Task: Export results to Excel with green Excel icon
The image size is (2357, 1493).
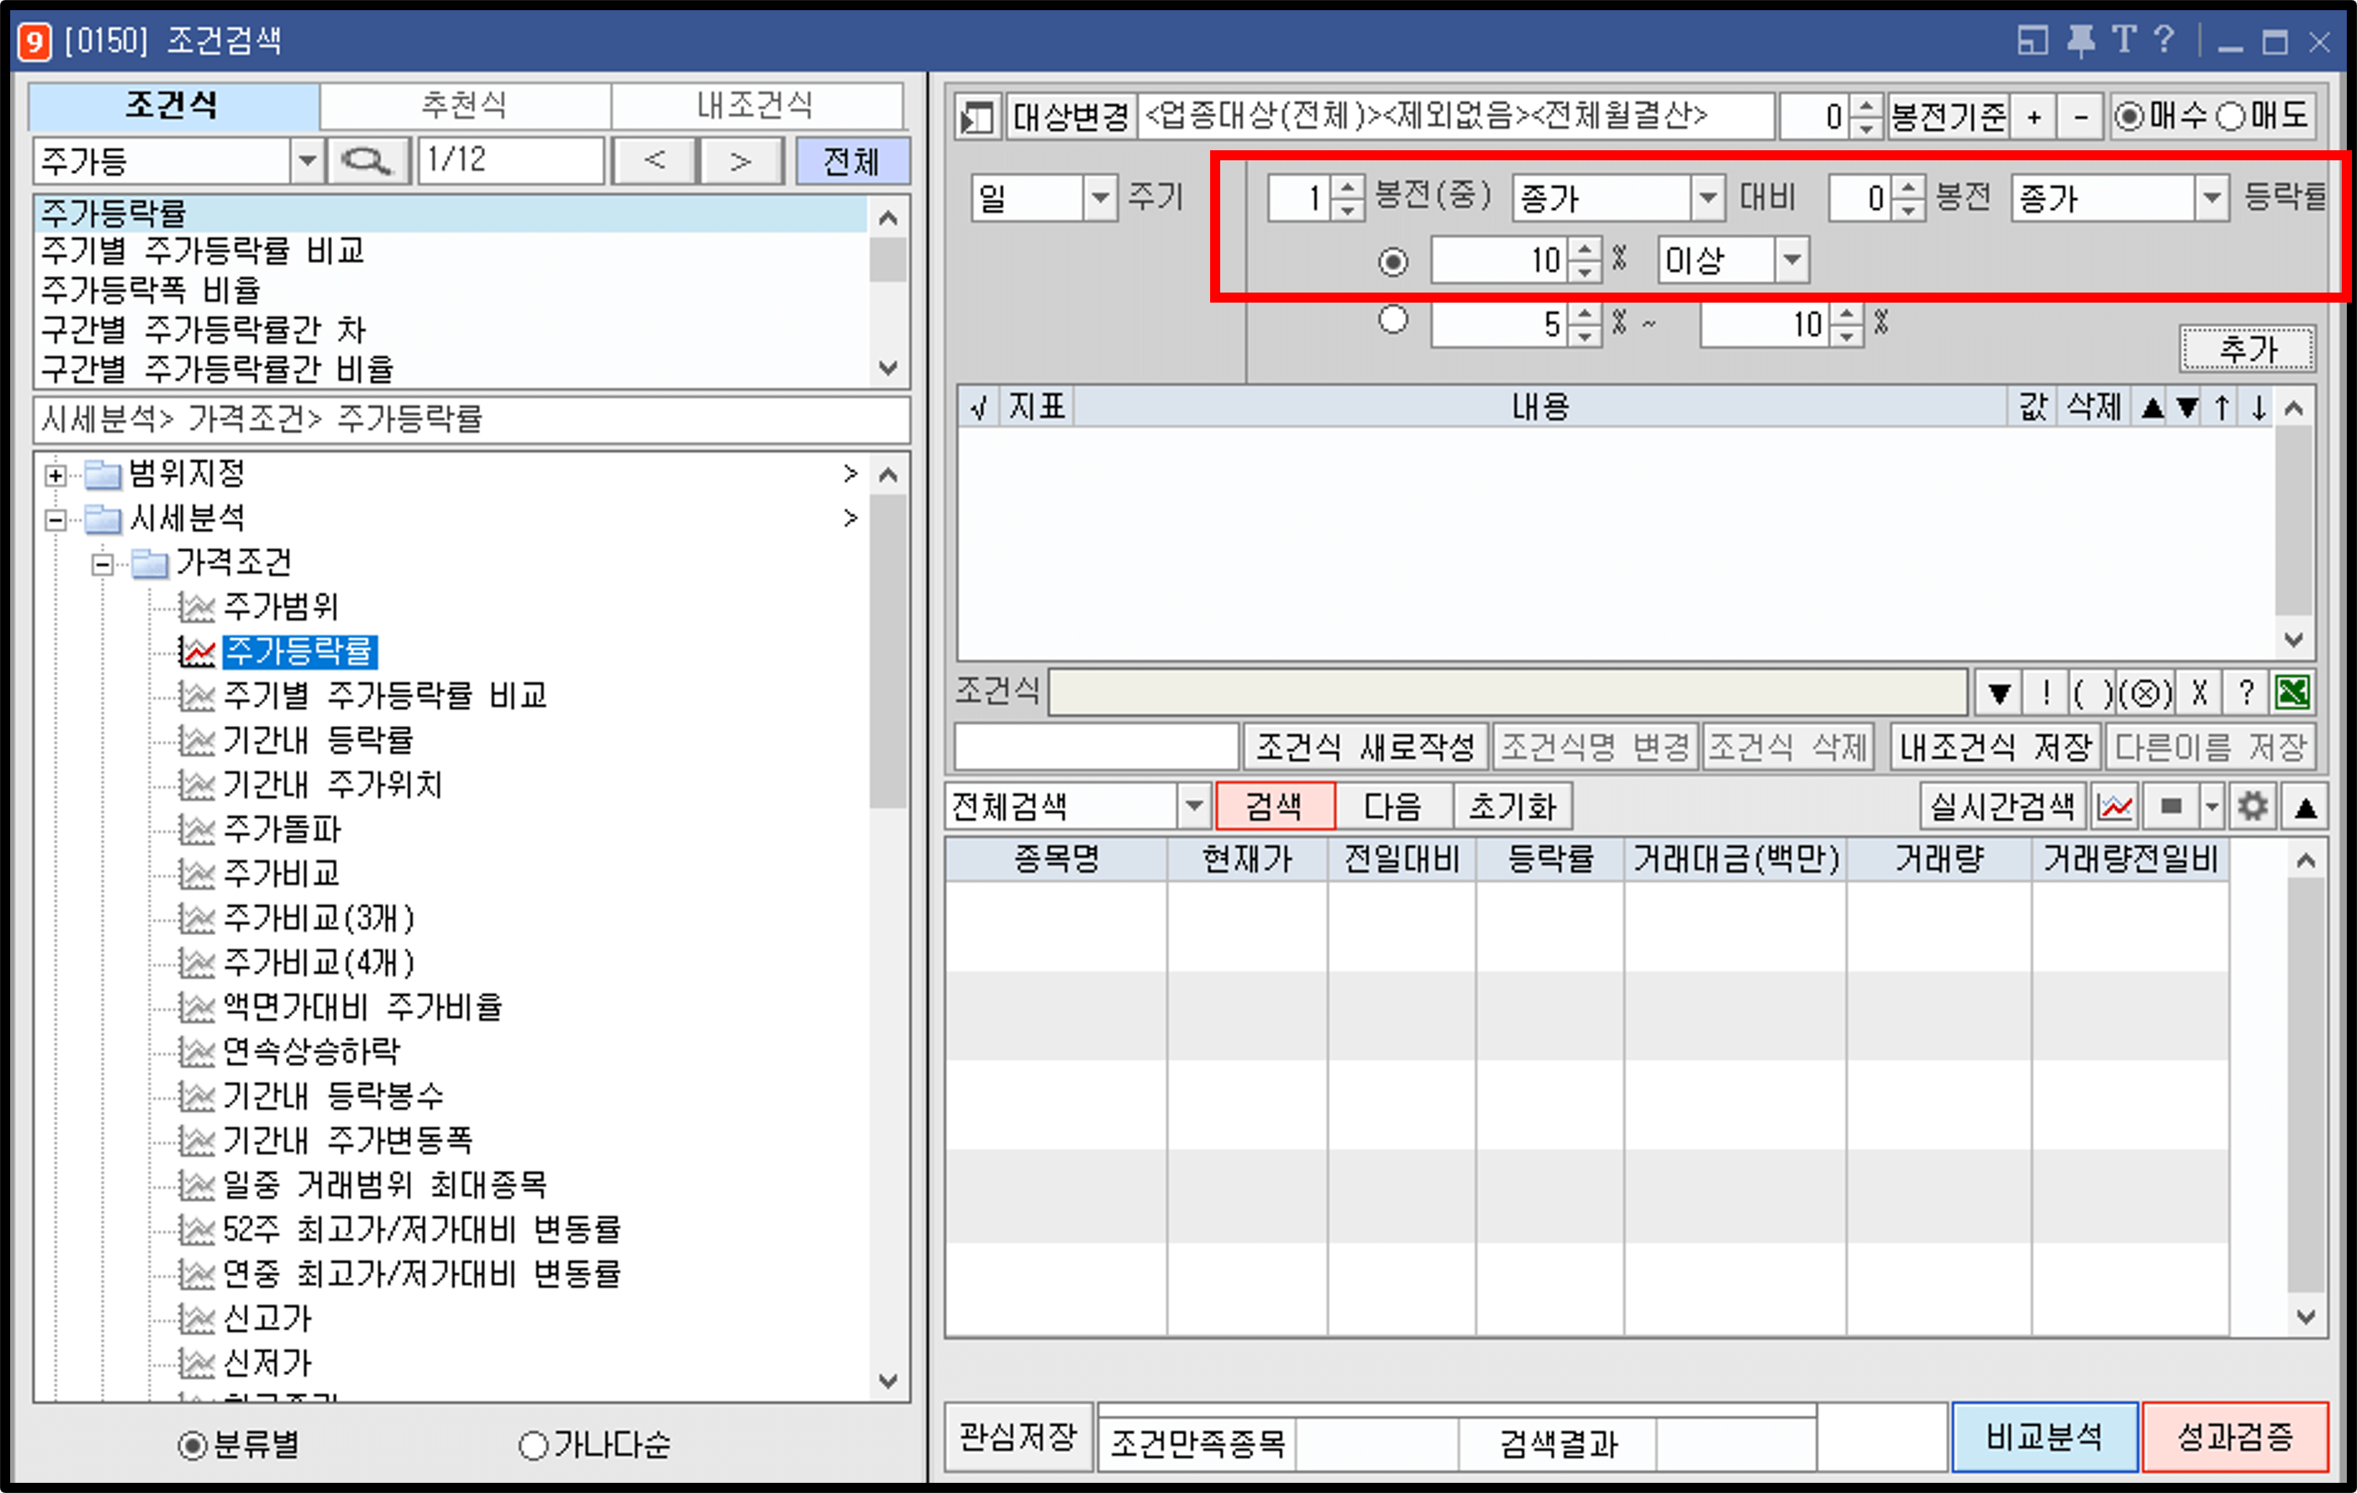Action: click(2295, 693)
